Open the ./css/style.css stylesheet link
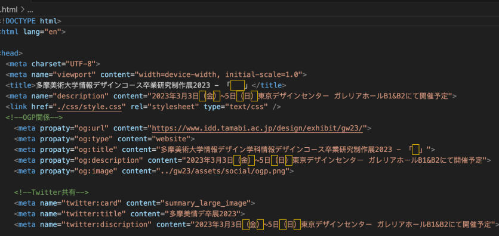Screen dimensions: 499x236 pyautogui.click(x=90, y=107)
